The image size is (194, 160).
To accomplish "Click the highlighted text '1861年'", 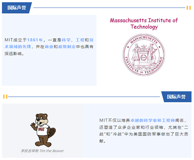I will pyautogui.click(x=35, y=40).
